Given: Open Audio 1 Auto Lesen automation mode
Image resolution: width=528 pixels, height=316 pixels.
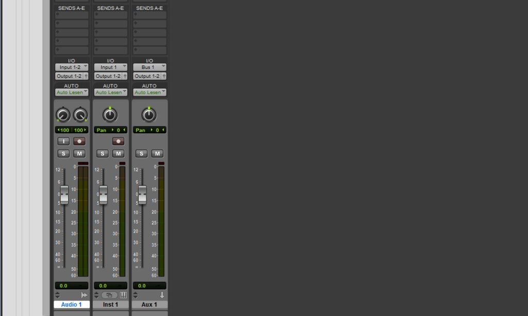Looking at the screenshot, I should click(72, 92).
